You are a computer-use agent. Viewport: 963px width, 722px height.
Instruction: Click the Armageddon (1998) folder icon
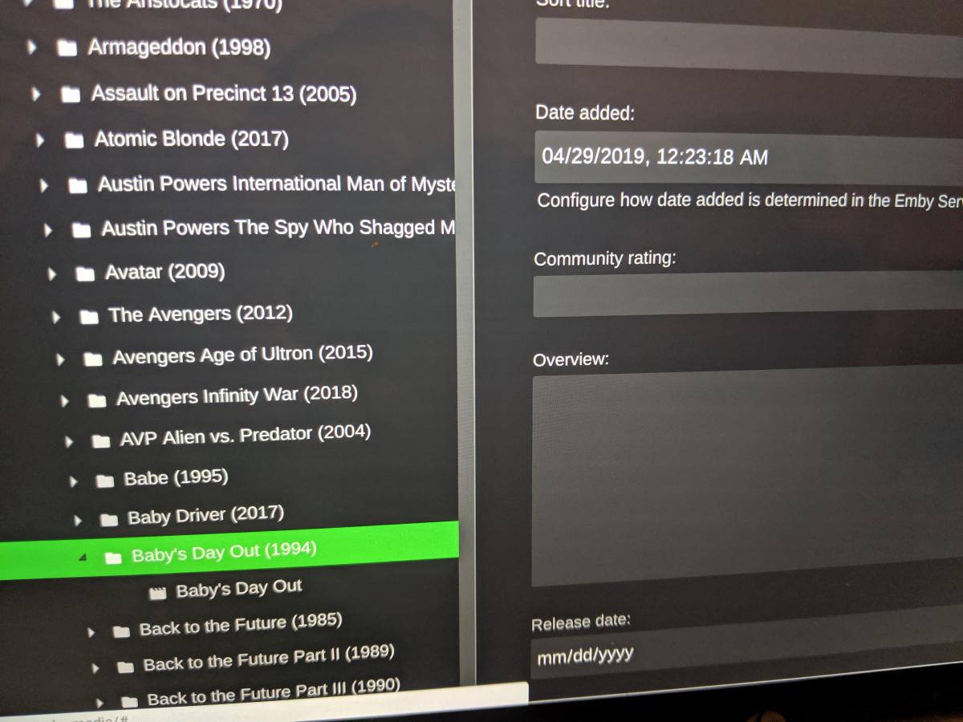[67, 48]
